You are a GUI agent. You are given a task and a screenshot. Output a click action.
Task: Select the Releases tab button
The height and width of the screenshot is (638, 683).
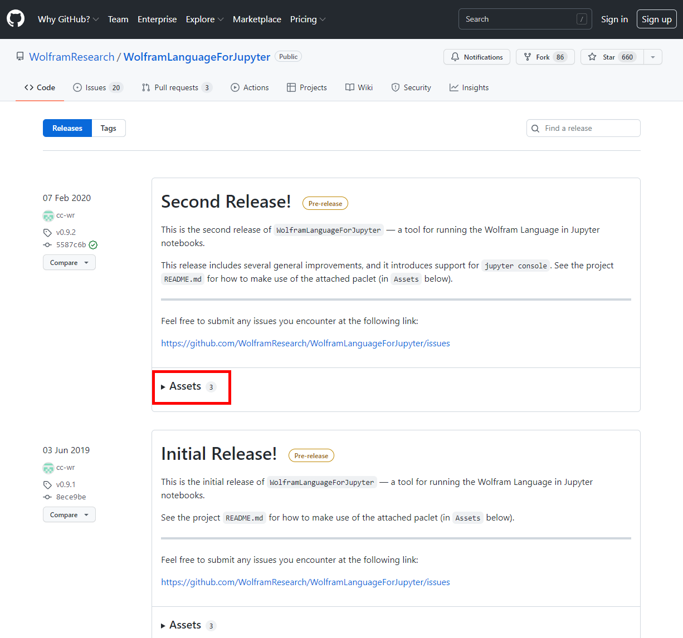point(67,128)
